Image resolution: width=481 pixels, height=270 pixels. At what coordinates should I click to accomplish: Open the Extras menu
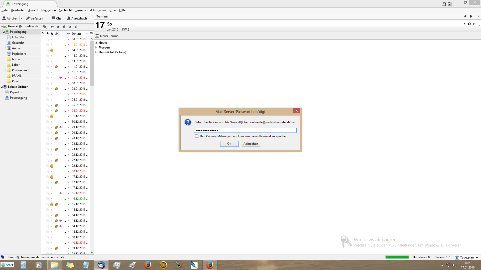pyautogui.click(x=112, y=10)
